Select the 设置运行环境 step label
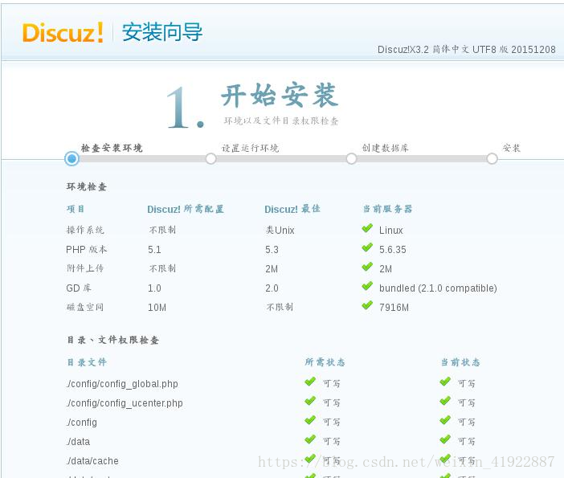Screen dimensions: 564x478 pos(251,148)
